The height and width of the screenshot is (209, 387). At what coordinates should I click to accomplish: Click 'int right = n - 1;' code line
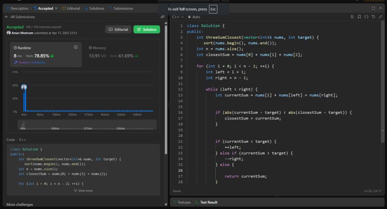[x=226, y=78]
